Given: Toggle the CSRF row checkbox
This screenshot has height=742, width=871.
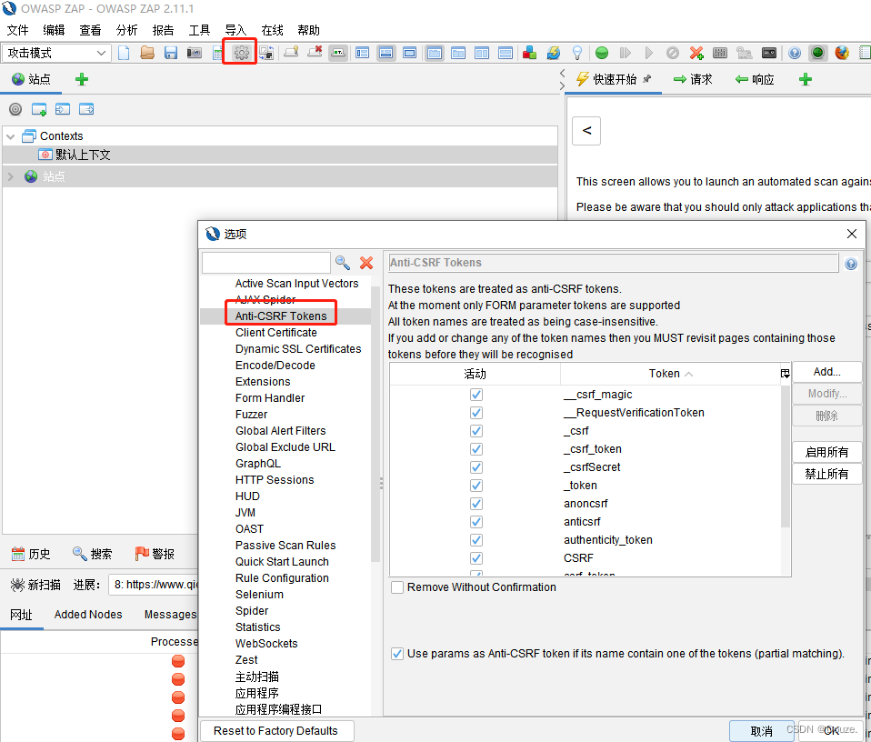Looking at the screenshot, I should point(476,558).
